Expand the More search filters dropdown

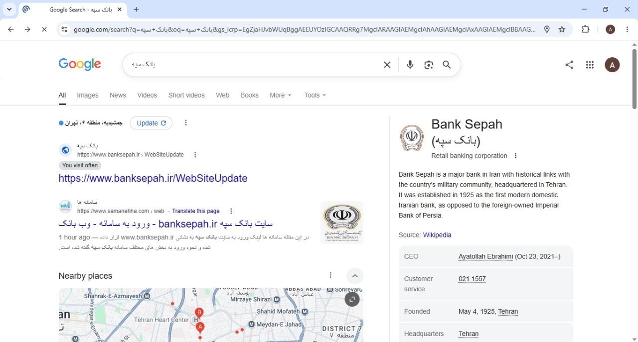281,95
